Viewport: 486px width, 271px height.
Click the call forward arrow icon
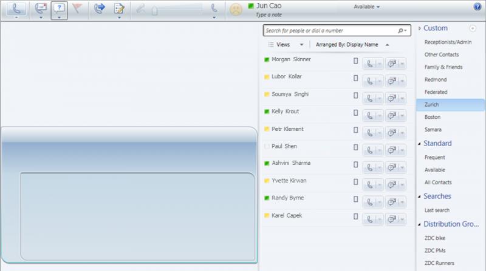tap(100, 8)
